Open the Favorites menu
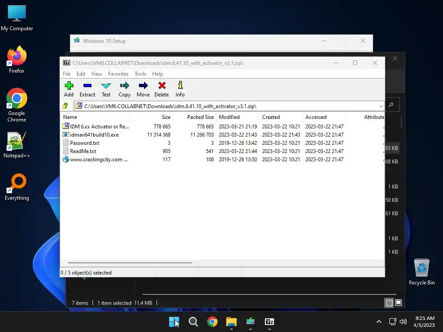 pyautogui.click(x=118, y=73)
